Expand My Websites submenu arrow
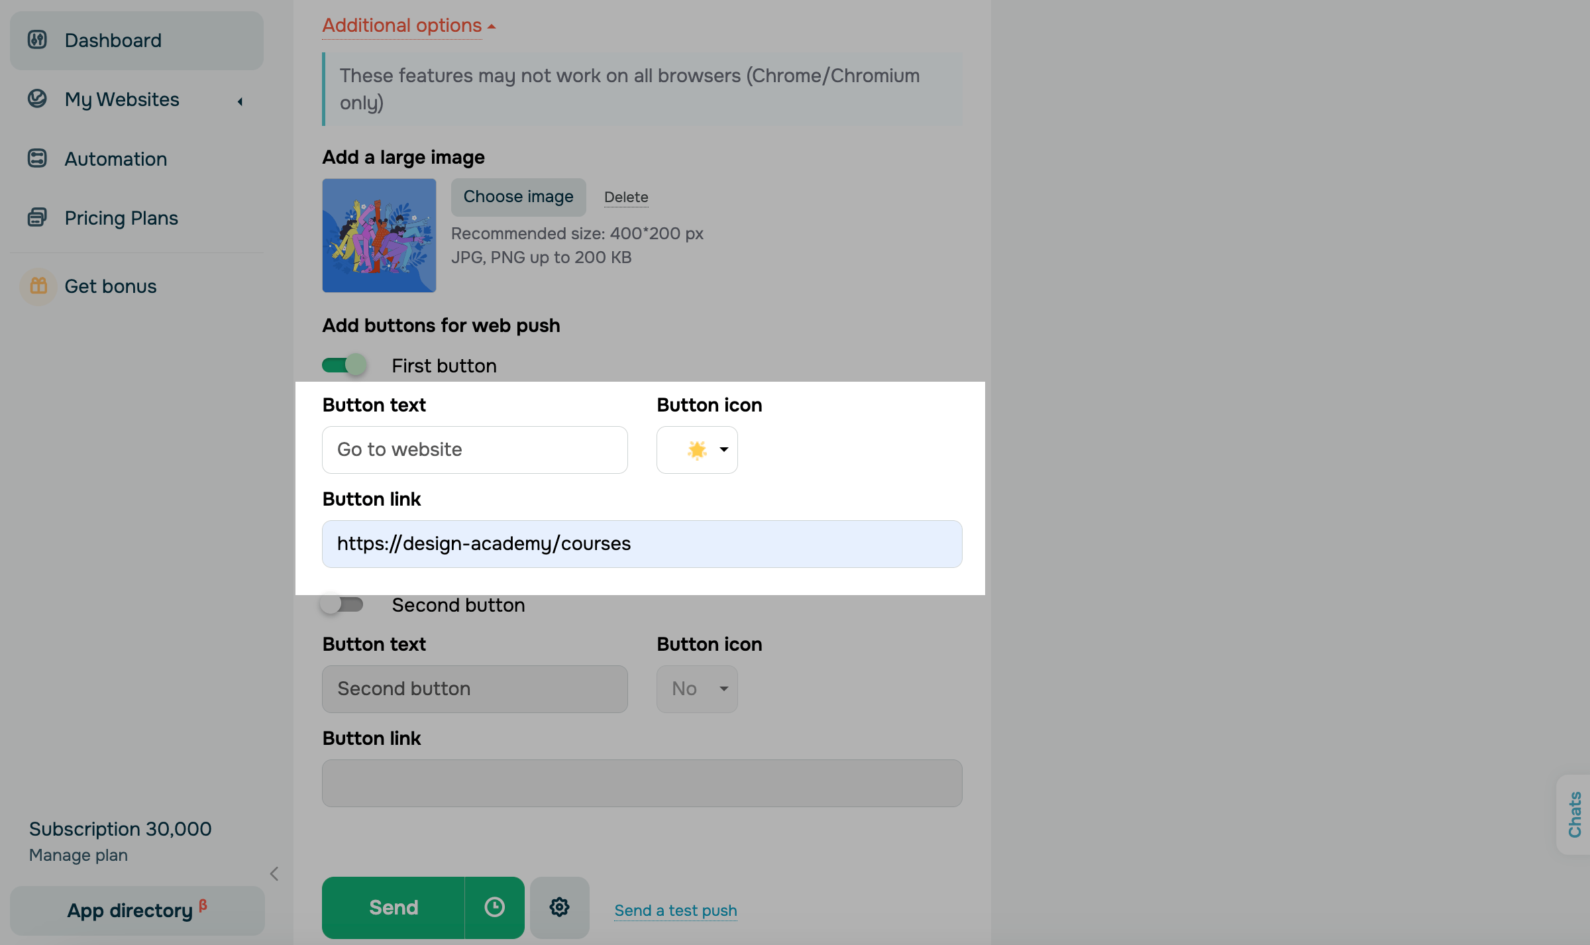Viewport: 1590px width, 945px height. [240, 101]
